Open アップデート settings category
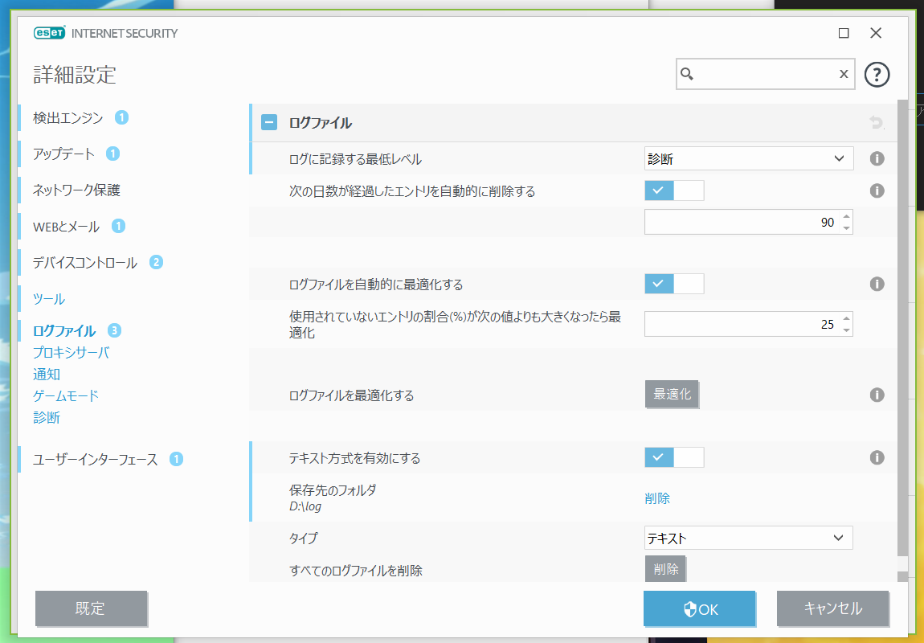This screenshot has width=924, height=643. [63, 154]
